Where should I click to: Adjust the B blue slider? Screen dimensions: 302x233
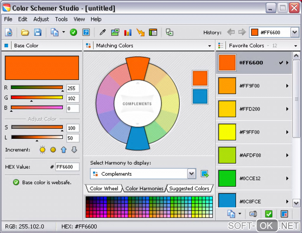(37, 107)
